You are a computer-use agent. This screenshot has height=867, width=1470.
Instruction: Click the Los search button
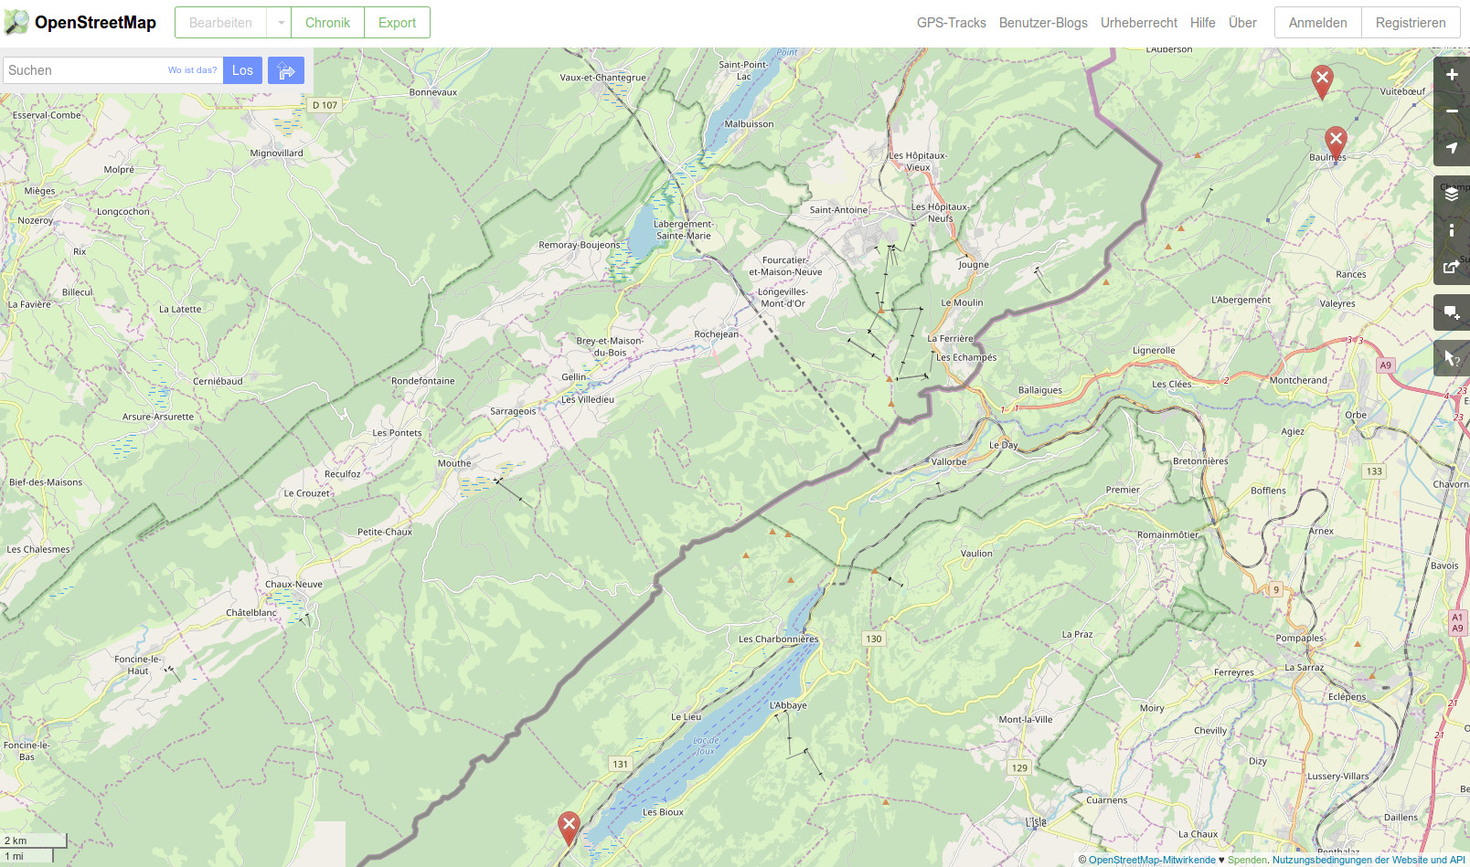pos(242,70)
